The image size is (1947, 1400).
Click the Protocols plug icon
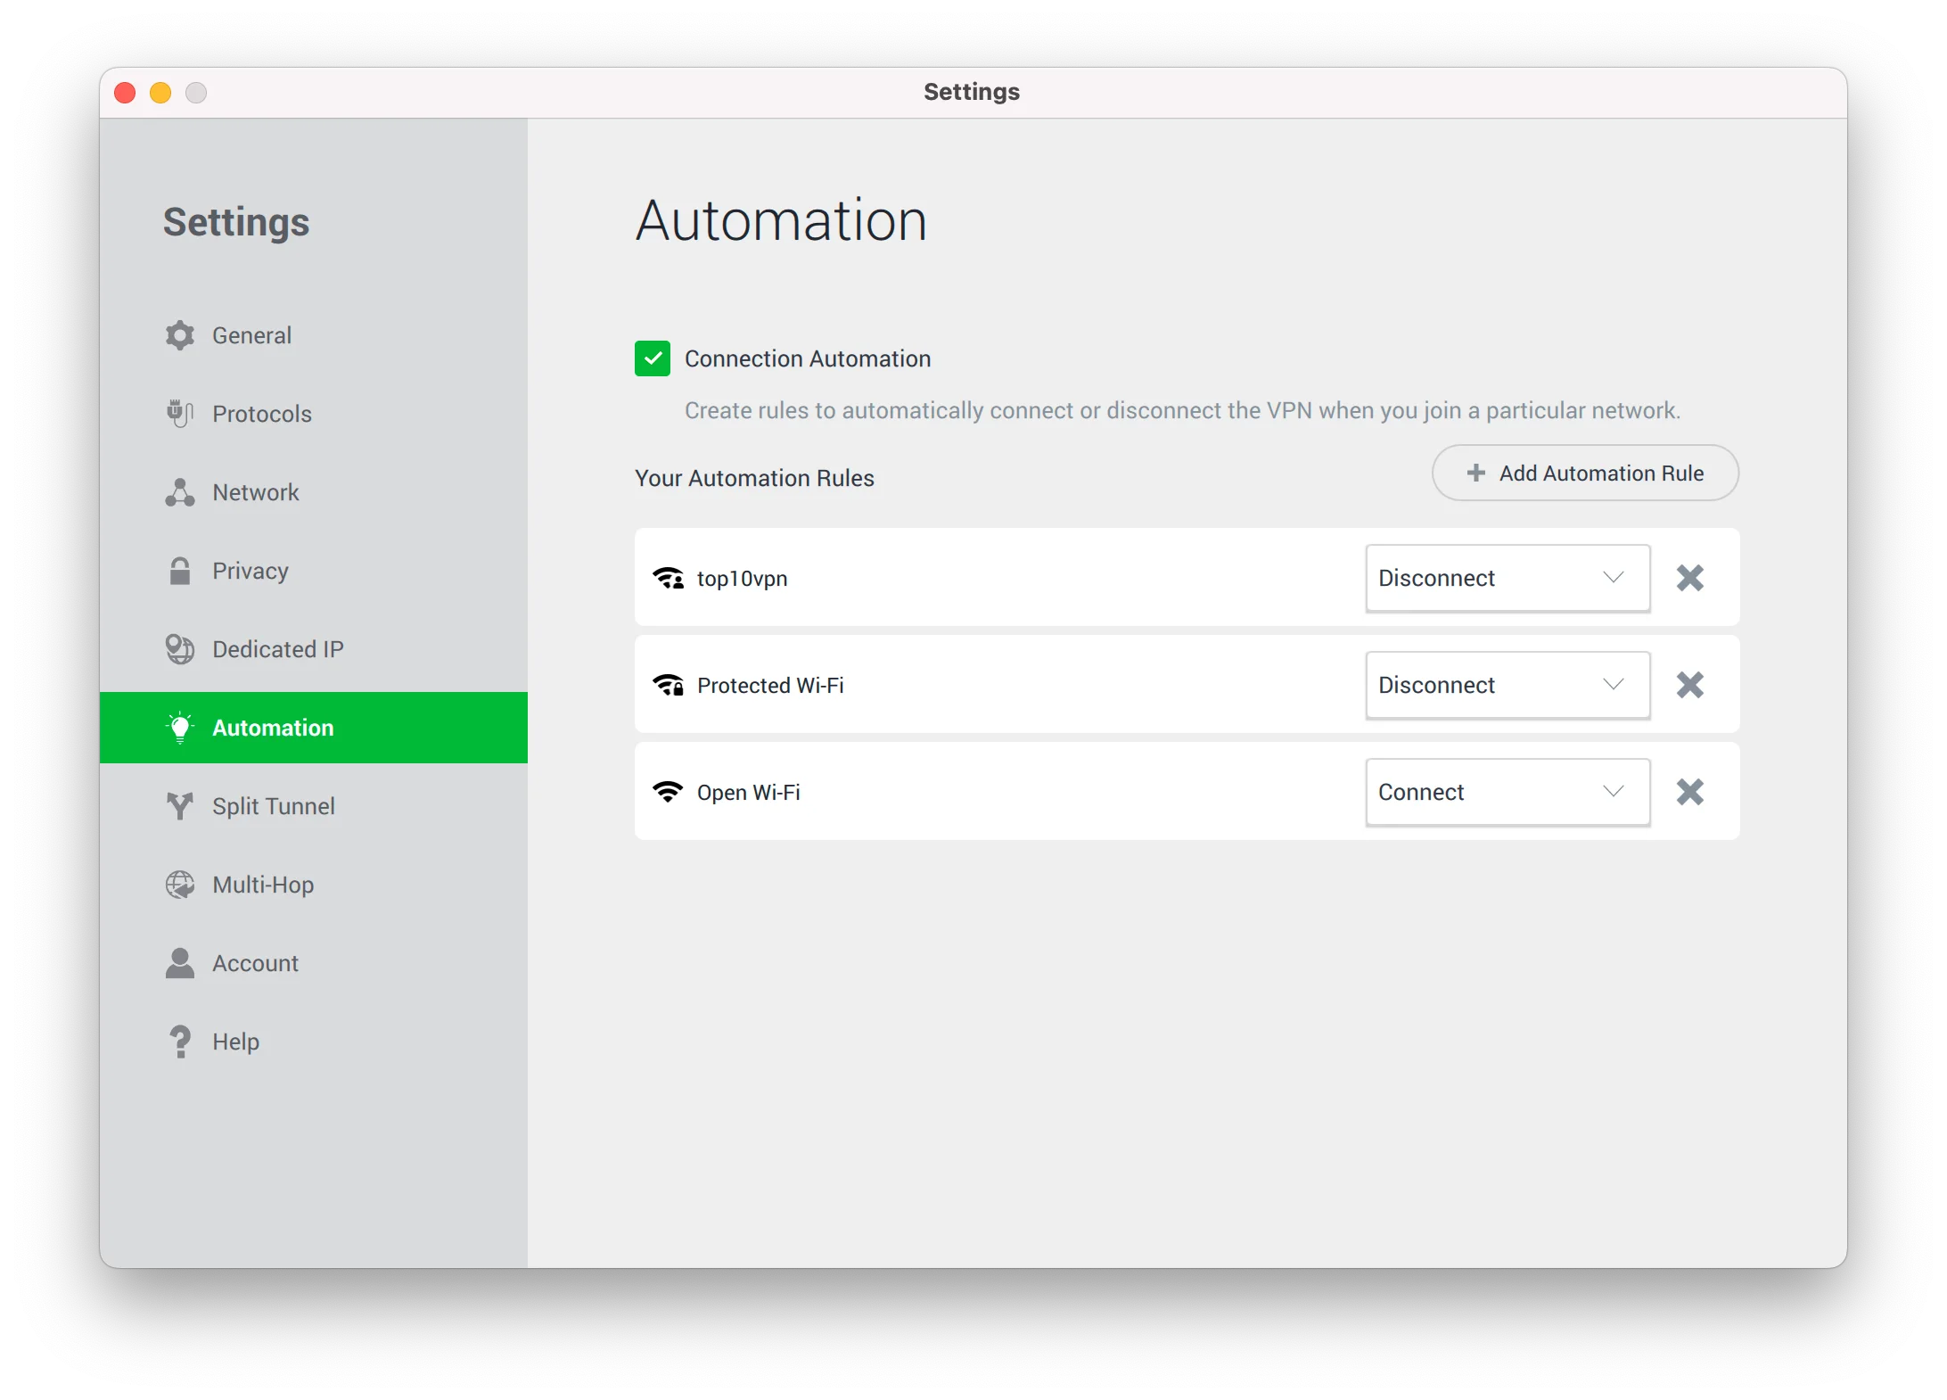[180, 414]
